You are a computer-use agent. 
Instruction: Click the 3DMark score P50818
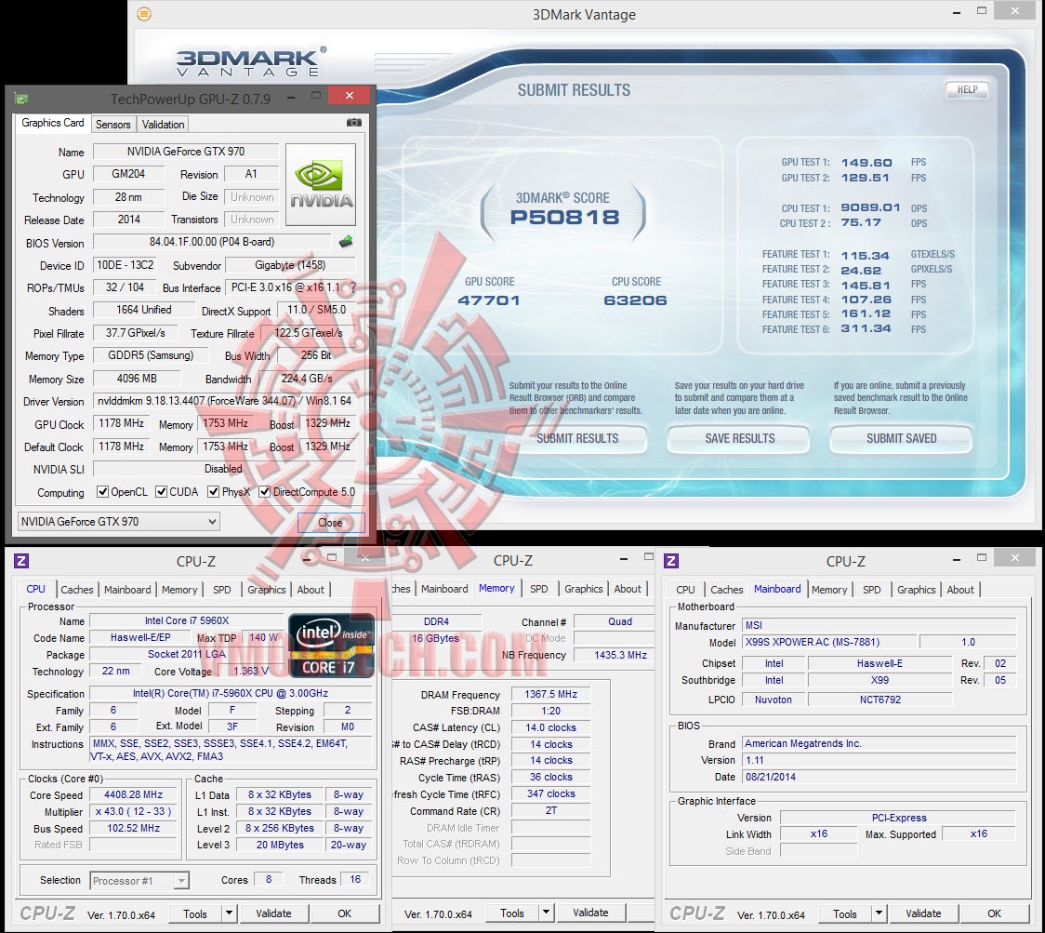coord(564,217)
